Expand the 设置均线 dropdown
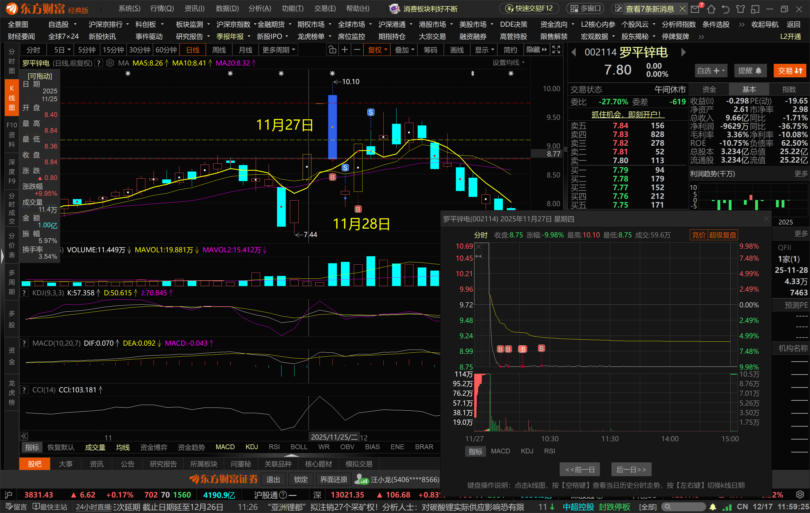This screenshot has height=513, width=810. (508, 62)
